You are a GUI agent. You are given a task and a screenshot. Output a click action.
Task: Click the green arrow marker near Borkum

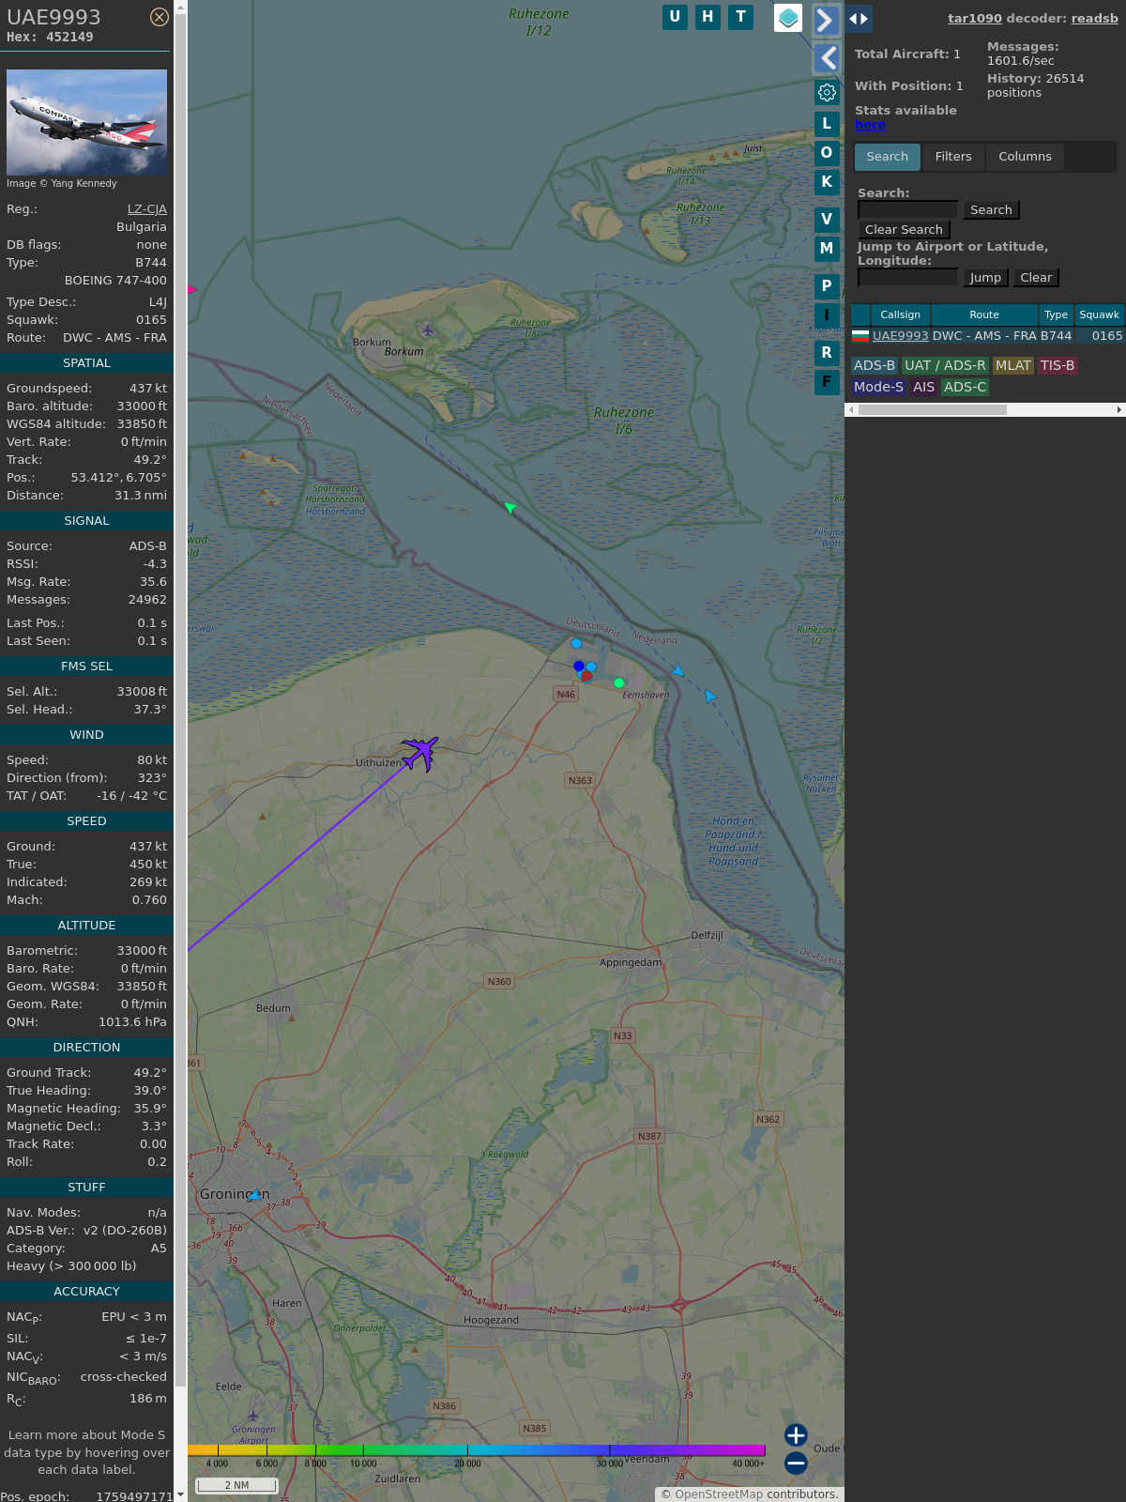tap(510, 508)
